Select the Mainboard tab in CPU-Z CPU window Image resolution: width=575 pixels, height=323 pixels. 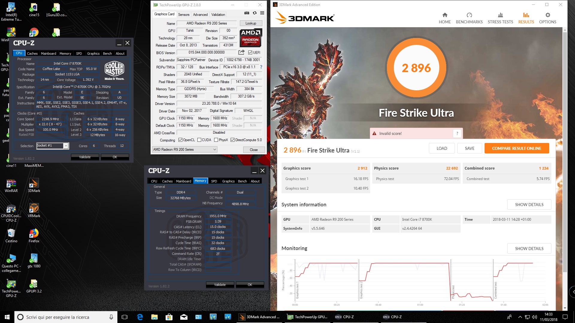[49, 54]
